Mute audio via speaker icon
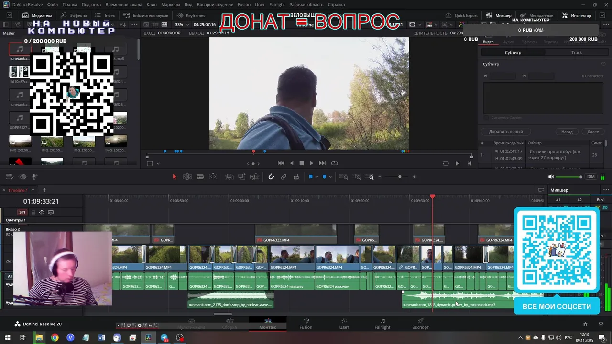This screenshot has height=344, width=612. point(551,177)
